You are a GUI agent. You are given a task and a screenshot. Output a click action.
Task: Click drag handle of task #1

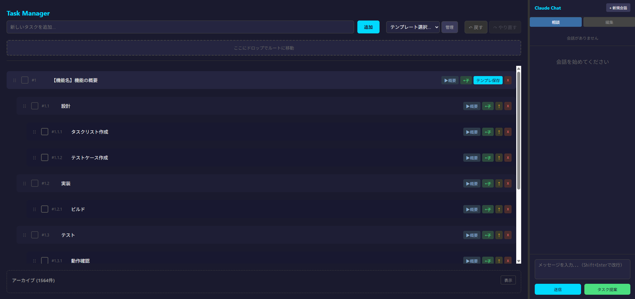click(15, 80)
